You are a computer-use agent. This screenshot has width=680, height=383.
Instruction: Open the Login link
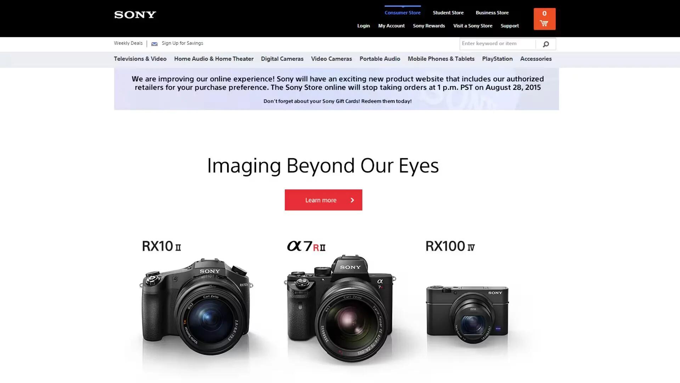click(363, 26)
